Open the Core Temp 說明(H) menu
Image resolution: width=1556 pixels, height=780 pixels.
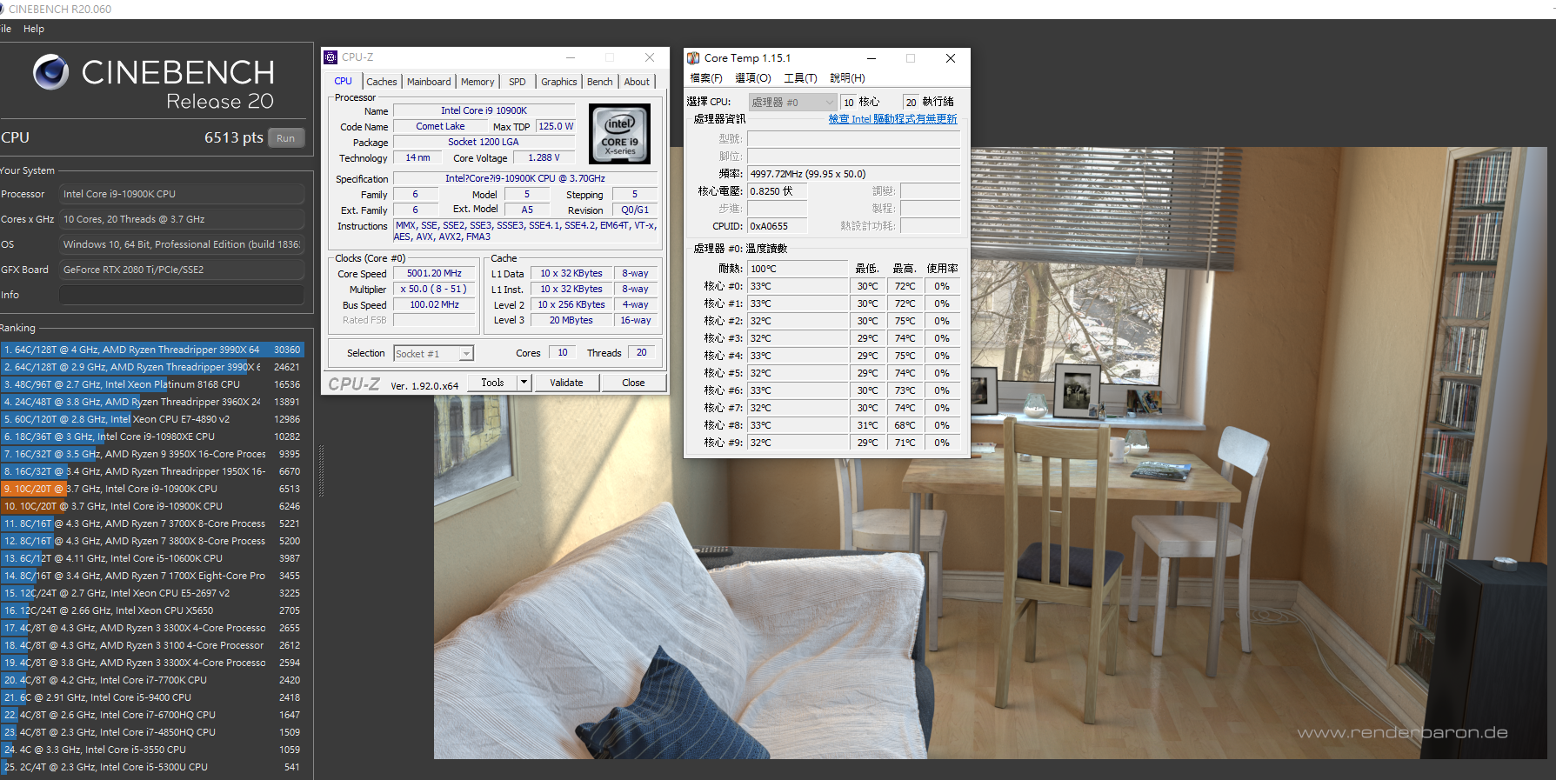(847, 78)
